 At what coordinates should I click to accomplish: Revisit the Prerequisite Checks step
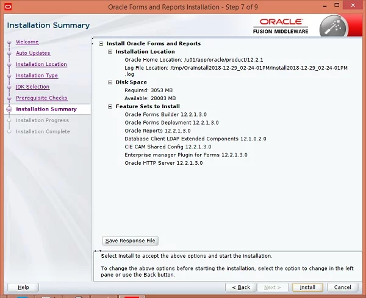41,98
